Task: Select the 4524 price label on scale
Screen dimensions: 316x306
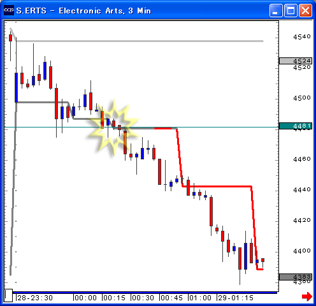Action: coord(296,61)
